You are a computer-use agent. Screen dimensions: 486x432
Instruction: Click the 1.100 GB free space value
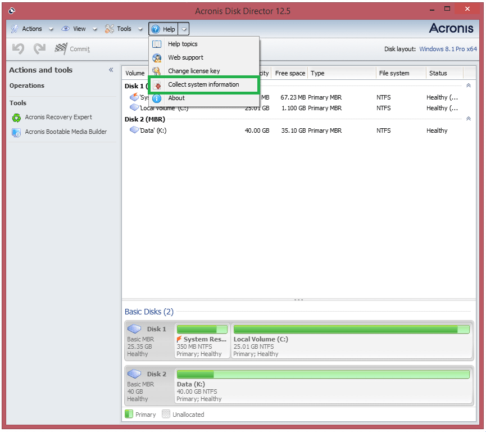[293, 109]
